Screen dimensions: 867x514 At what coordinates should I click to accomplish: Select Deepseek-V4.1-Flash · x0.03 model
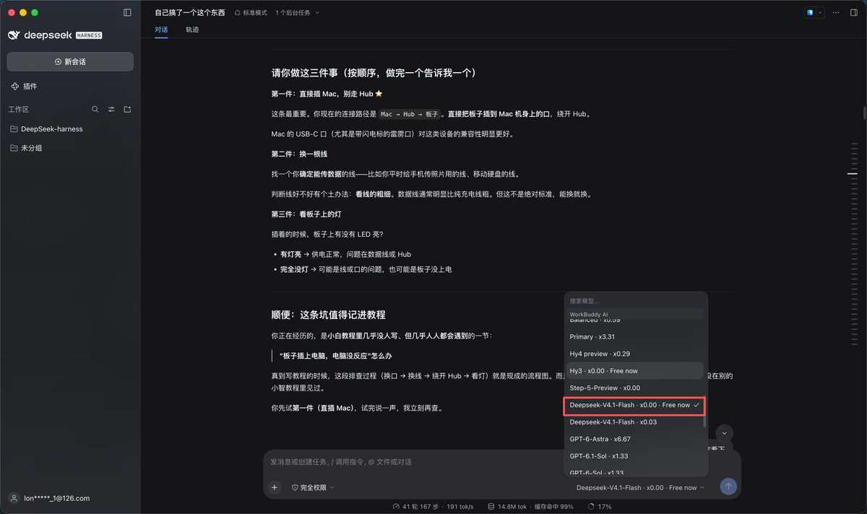tap(636, 422)
